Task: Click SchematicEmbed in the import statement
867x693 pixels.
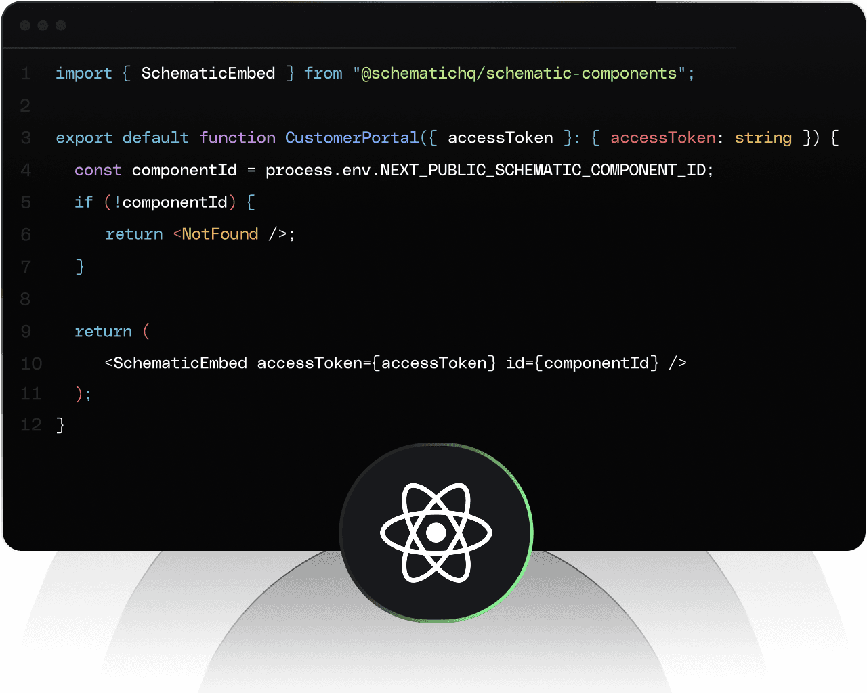Action: pyautogui.click(x=208, y=73)
